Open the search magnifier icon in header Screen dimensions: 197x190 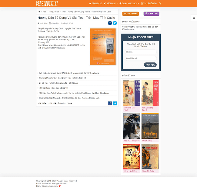160,4
